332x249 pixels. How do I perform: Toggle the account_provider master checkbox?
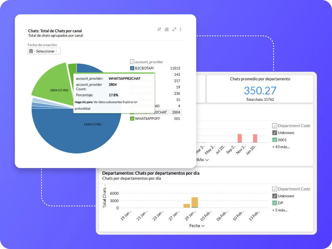[x=132, y=62]
